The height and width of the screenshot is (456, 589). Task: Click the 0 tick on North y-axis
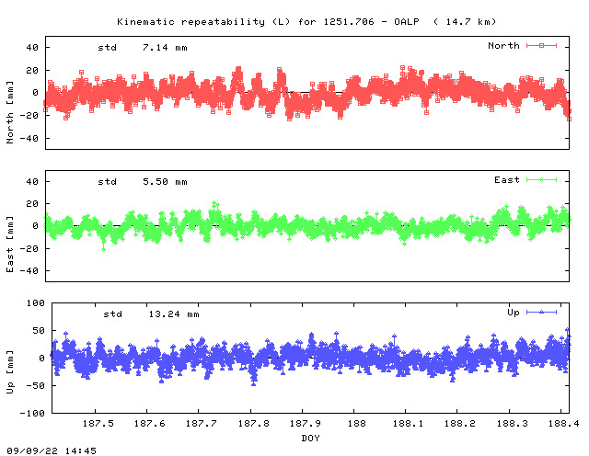35,93
